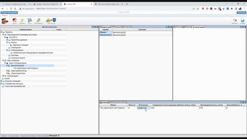Click the large brown chest application icon
The height and width of the screenshot is (139, 247).
click(x=5, y=21)
